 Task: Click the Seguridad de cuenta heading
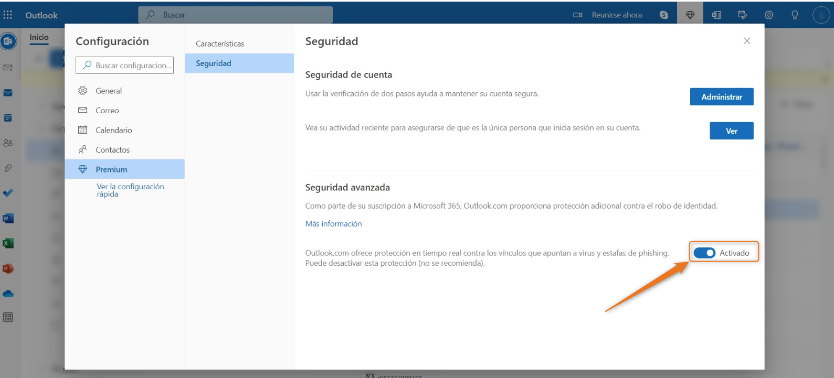click(x=349, y=75)
